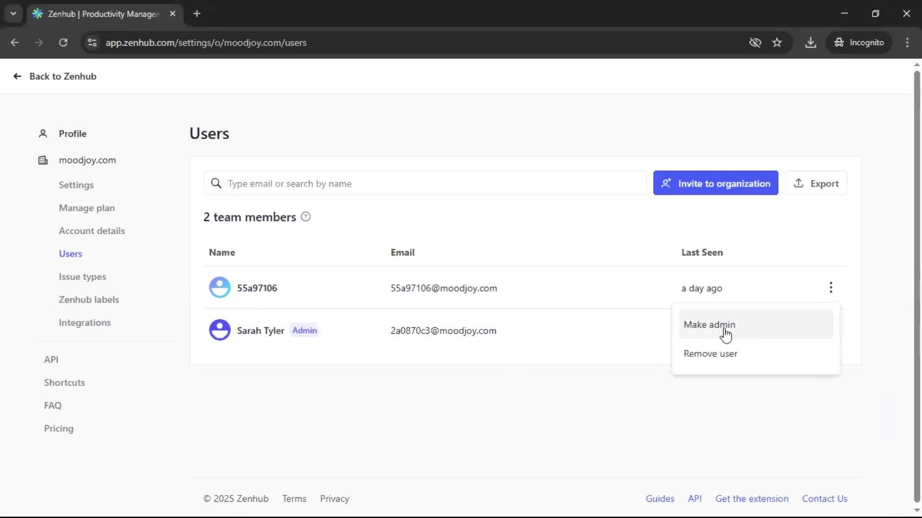
Task: Click Sarah Tyler's avatar
Action: click(x=220, y=330)
